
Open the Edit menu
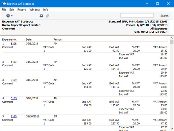pos(12,10)
